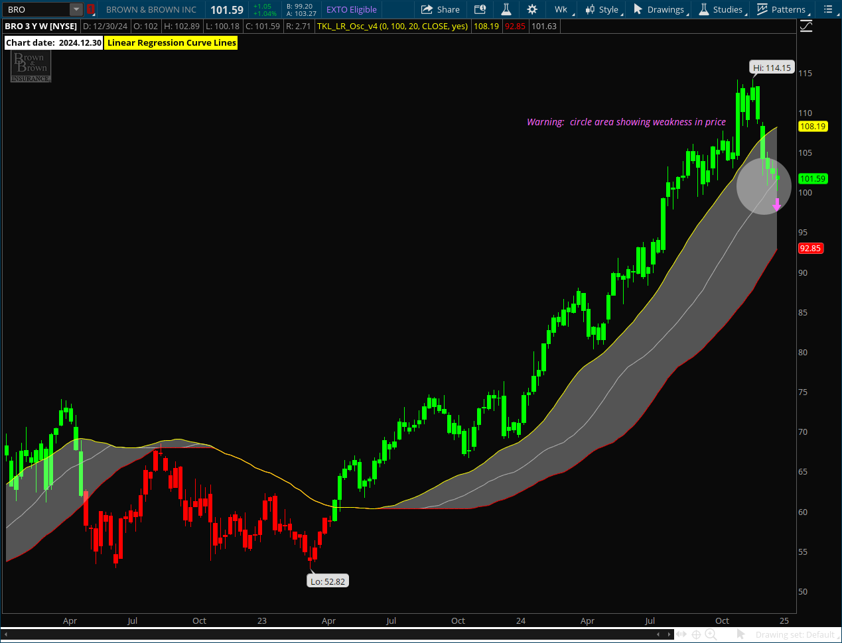The height and width of the screenshot is (643, 842).
Task: Click the D: 12/30/24 date readout
Action: coord(105,26)
